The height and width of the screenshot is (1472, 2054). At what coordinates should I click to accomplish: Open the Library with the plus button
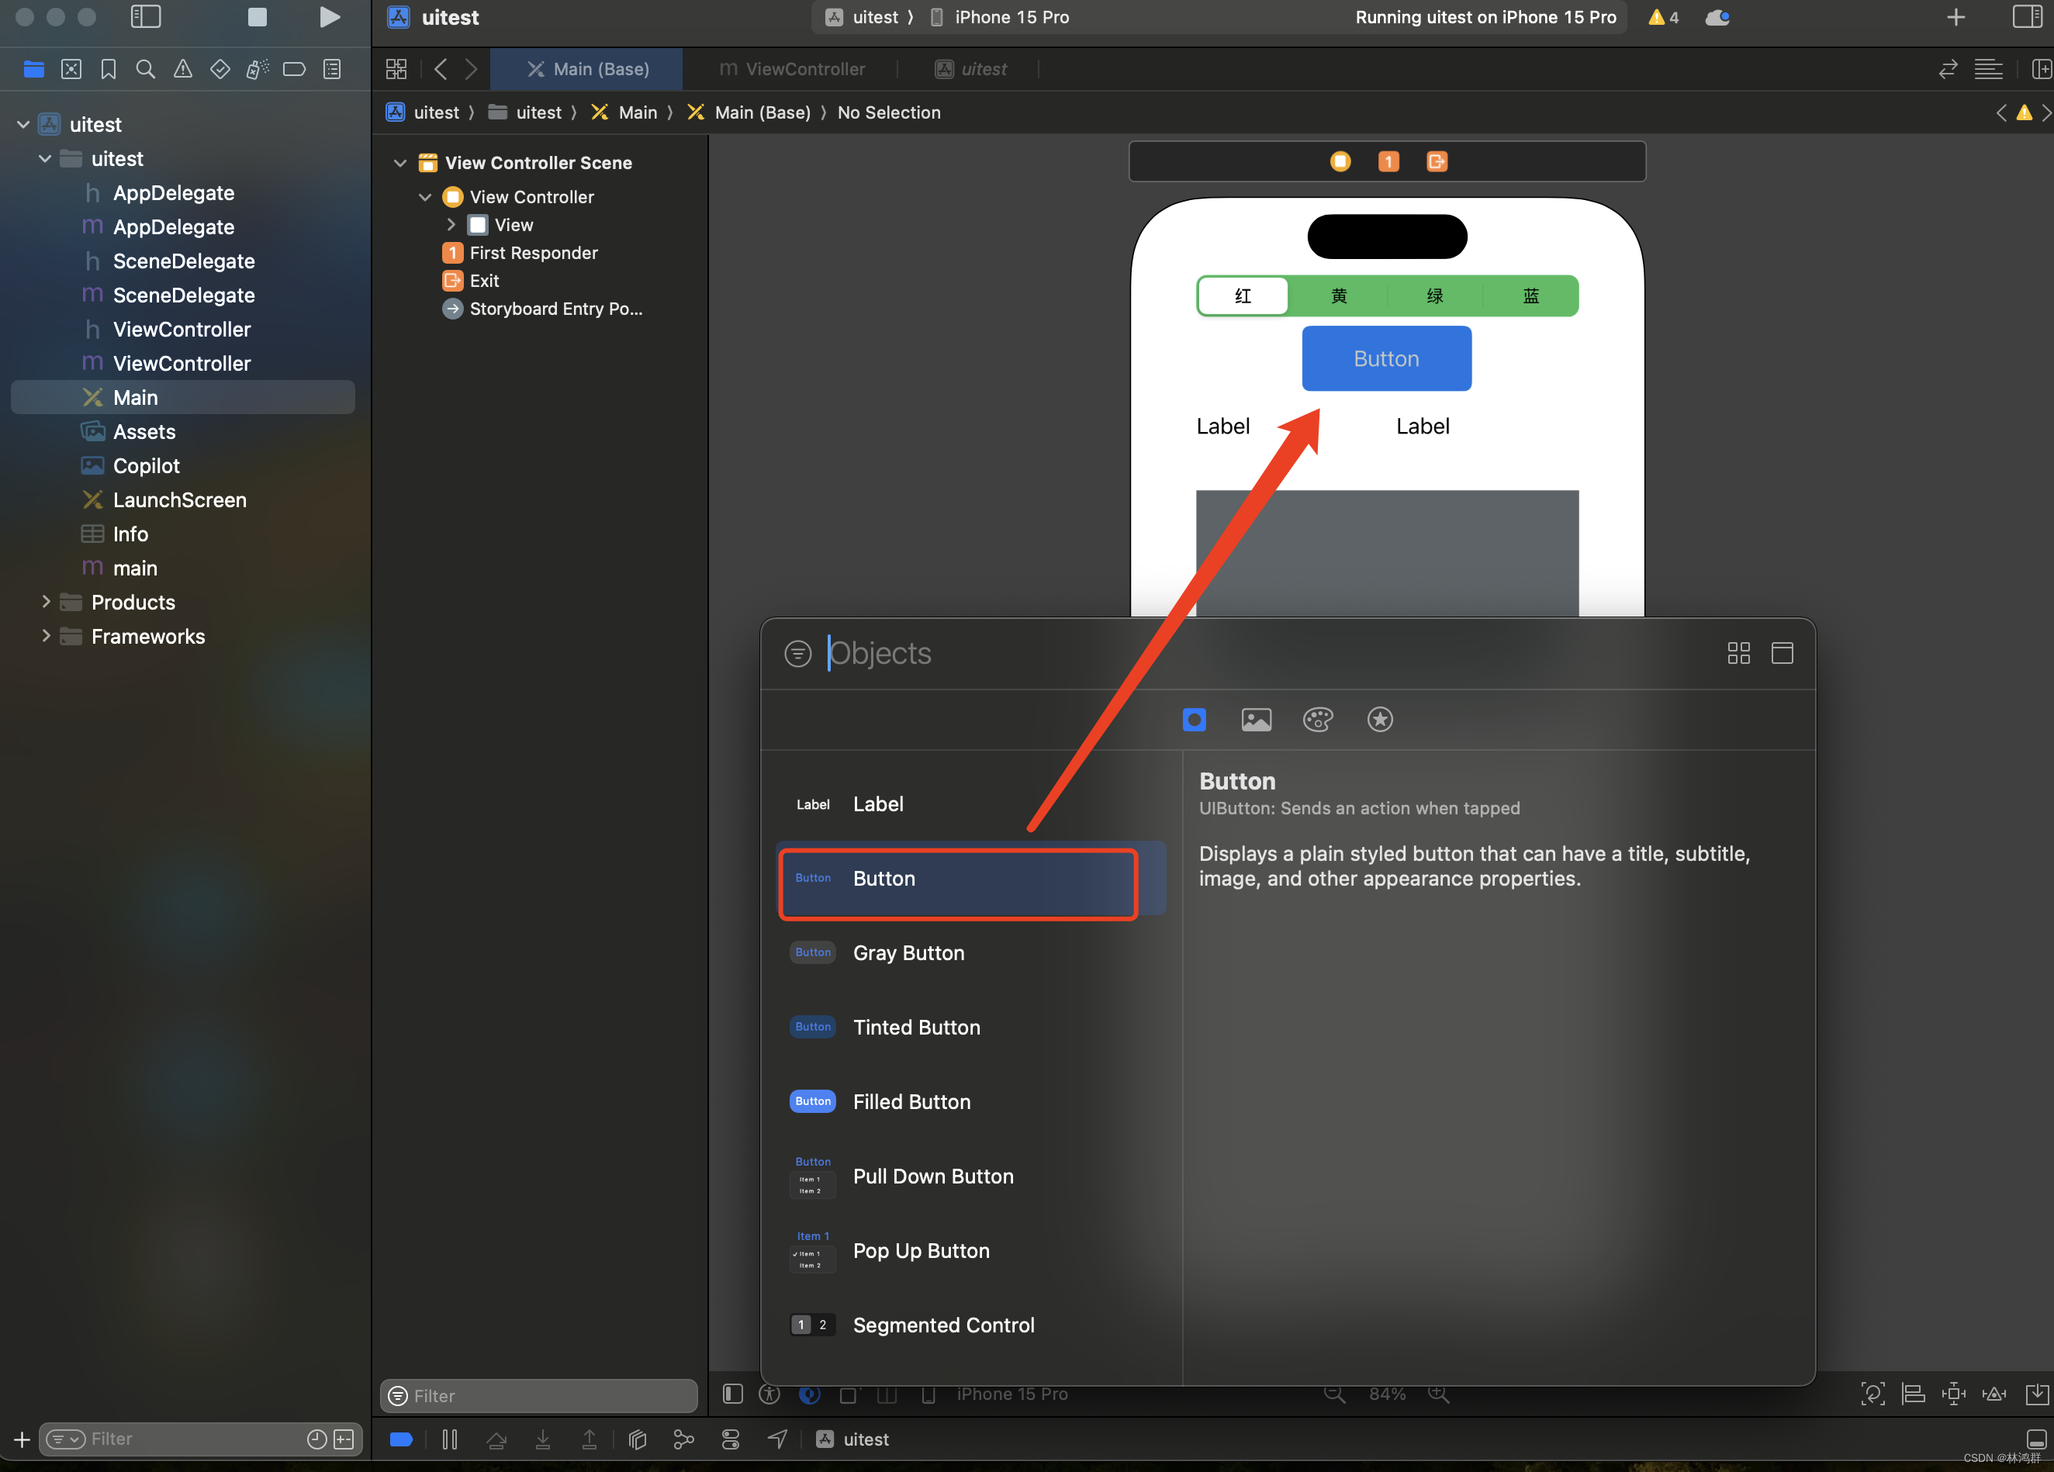point(1956,17)
